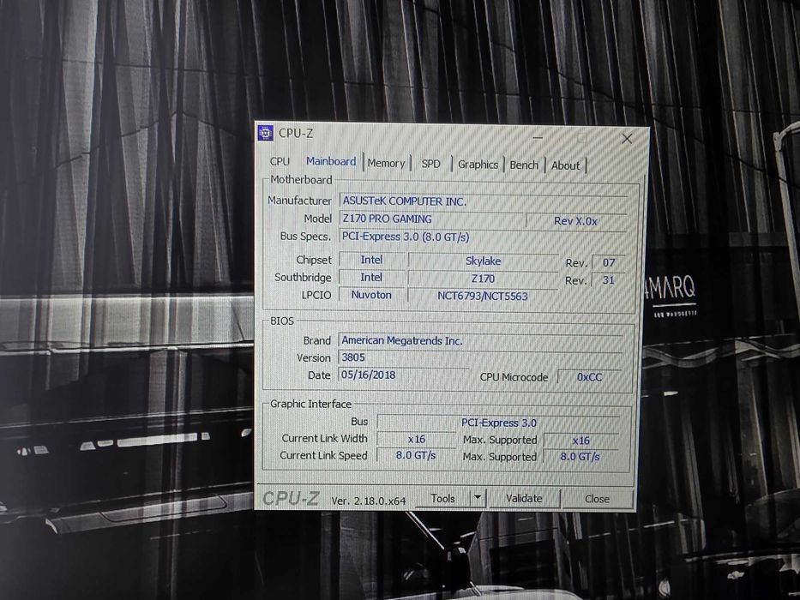Click the Close button at bottom
This screenshot has height=600, width=800.
coord(598,499)
